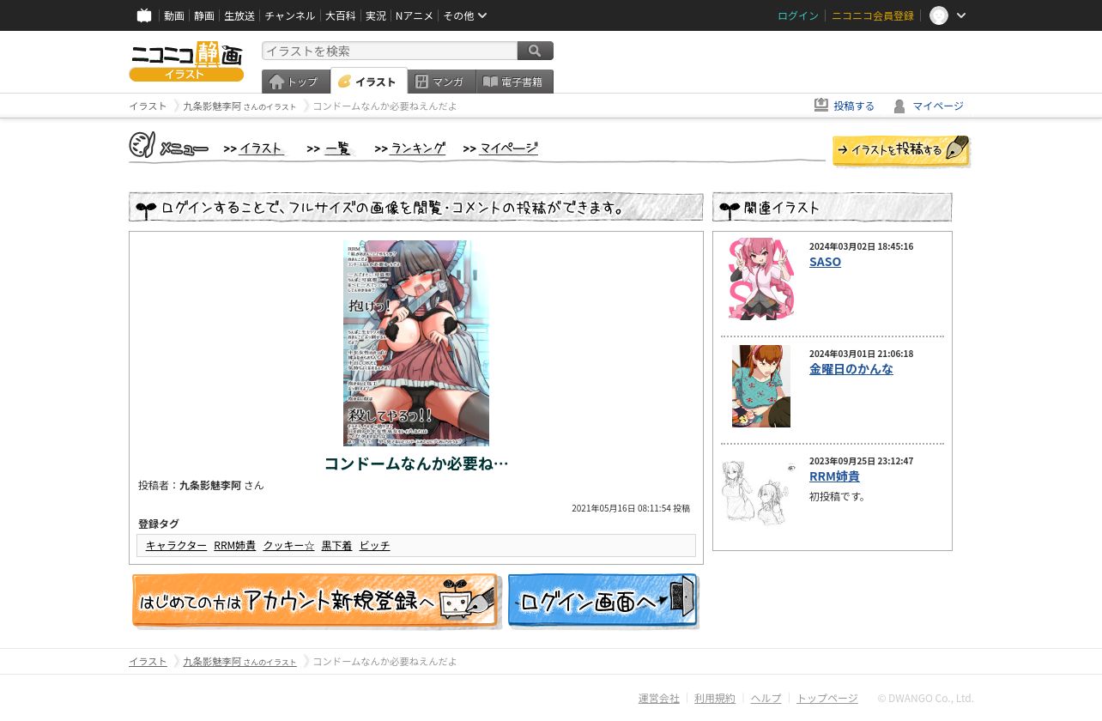1102x721 pixels.
Task: Open マイページ in breadcrumb bar
Action: (929, 106)
